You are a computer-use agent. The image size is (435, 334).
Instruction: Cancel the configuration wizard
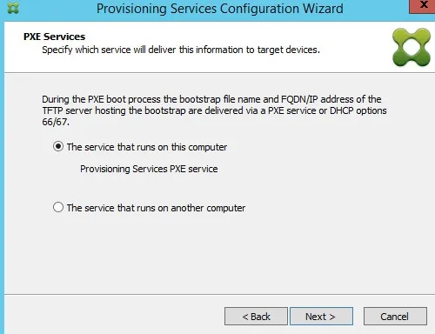395,317
